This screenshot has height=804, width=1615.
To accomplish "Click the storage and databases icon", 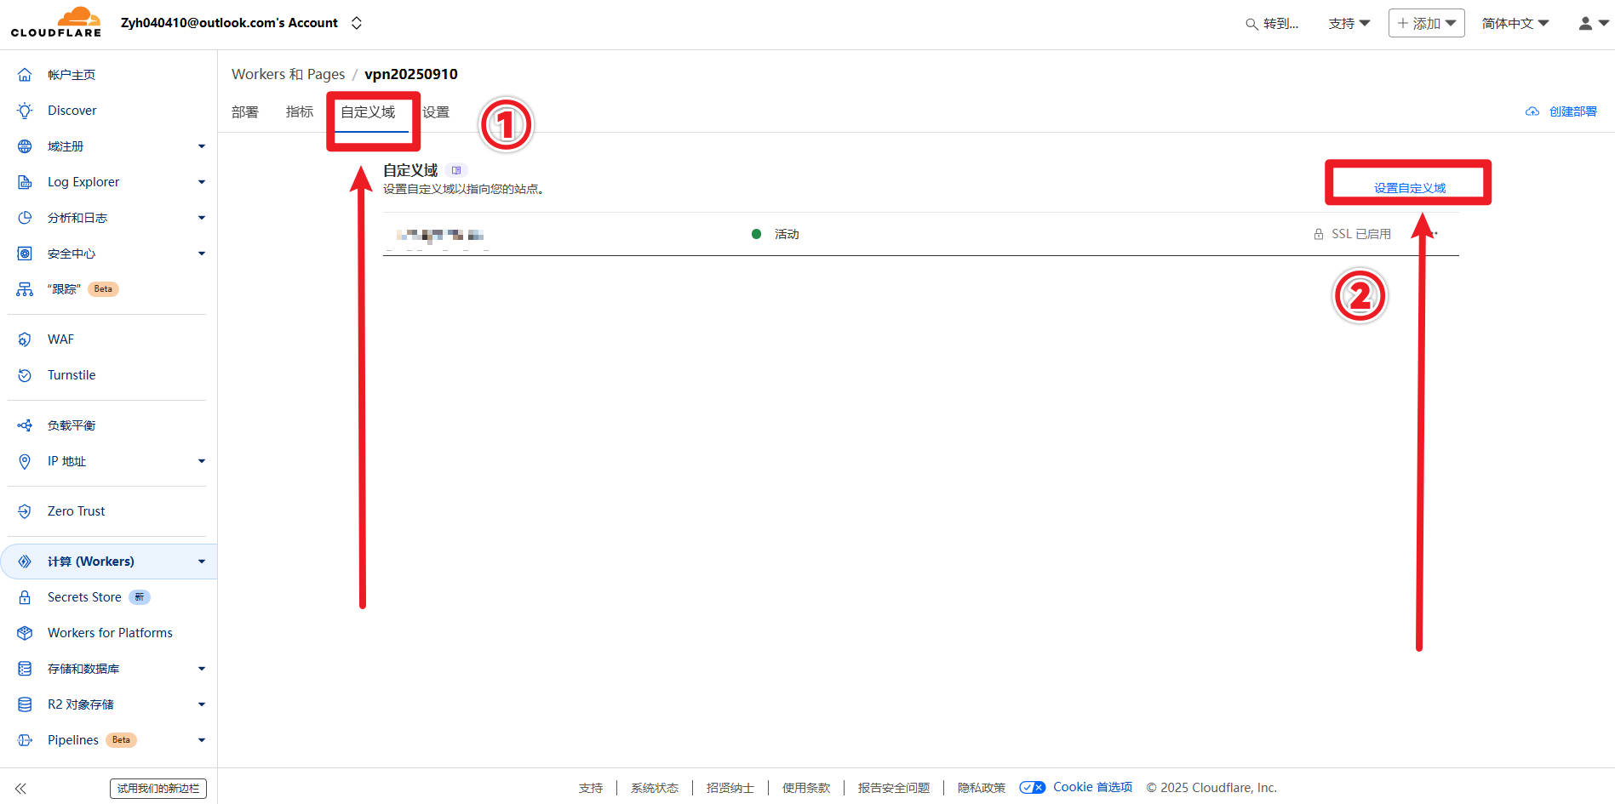I will [x=25, y=669].
